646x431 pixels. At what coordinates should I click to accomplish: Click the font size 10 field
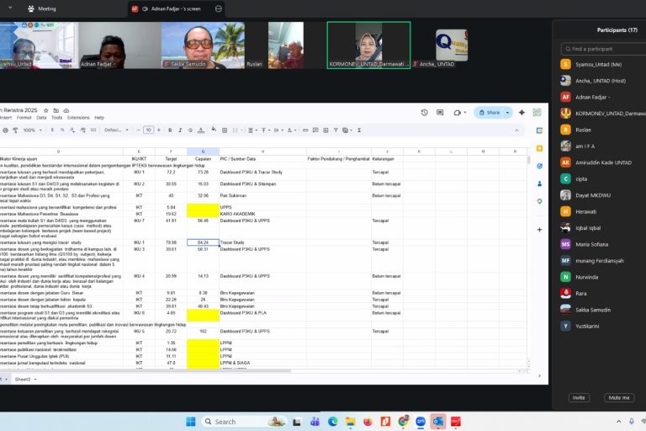click(x=148, y=130)
